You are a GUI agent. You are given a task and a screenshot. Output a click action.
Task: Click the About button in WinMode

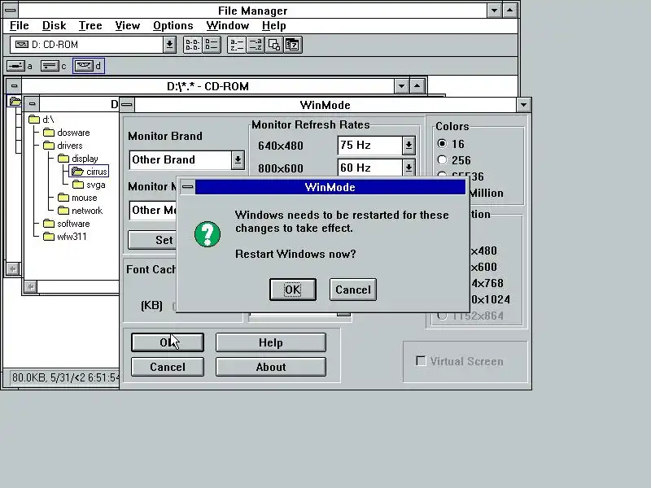point(271,367)
